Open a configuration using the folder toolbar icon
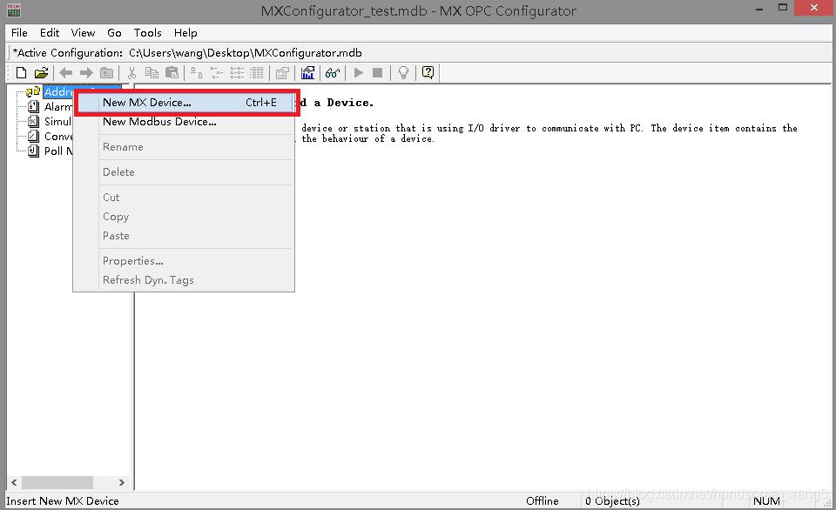 tap(41, 72)
